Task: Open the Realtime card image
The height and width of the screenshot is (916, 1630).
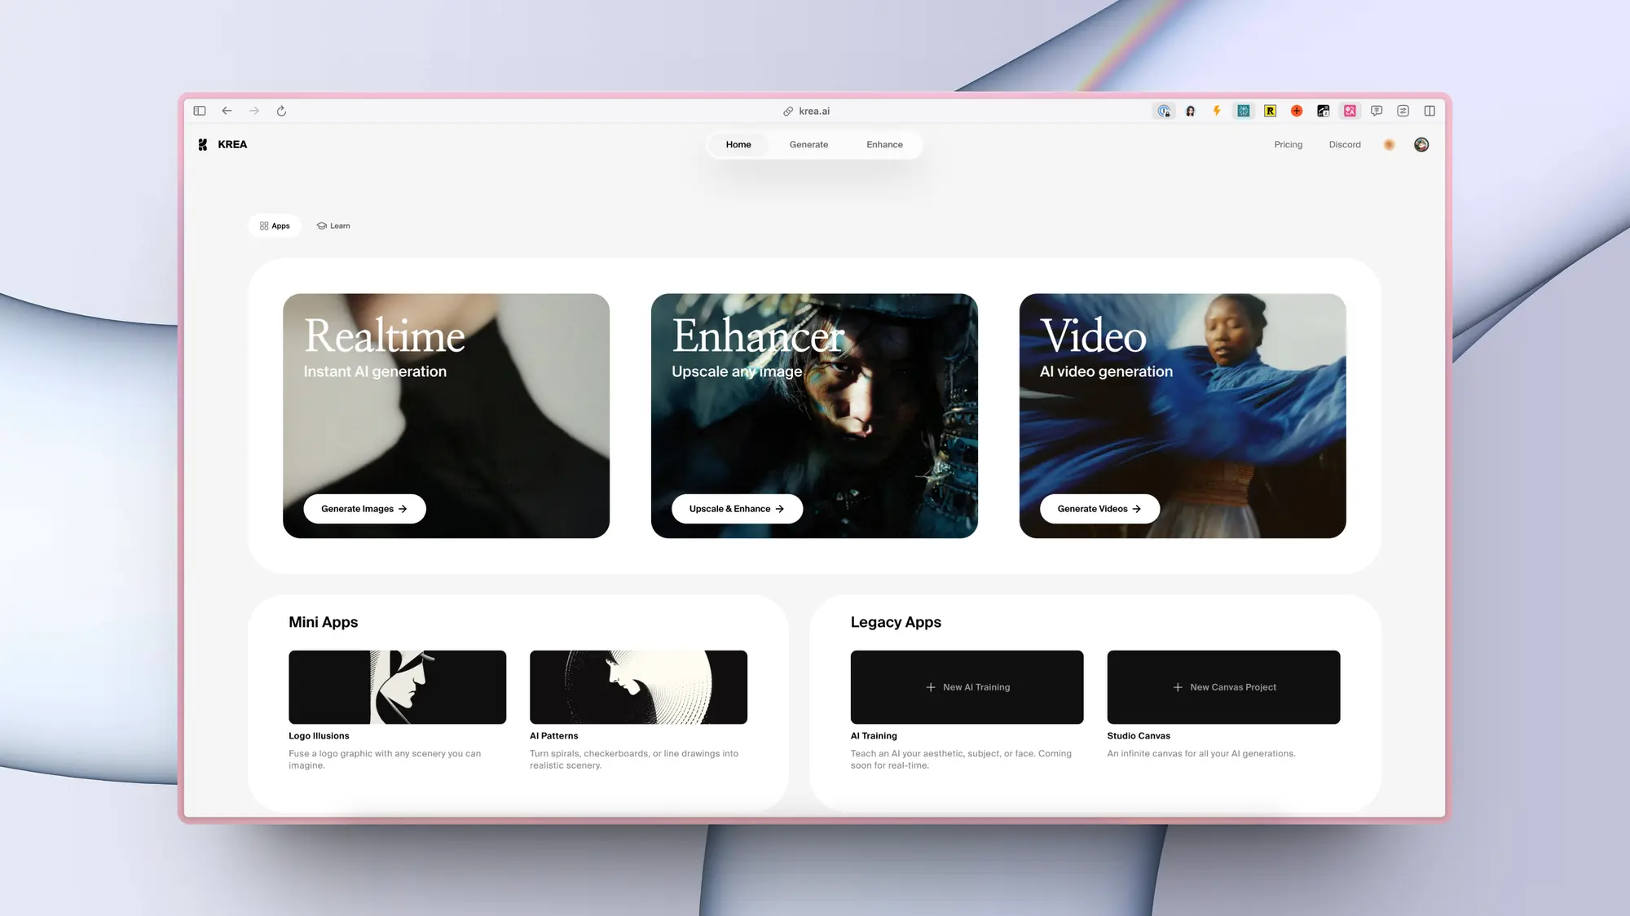Action: (x=446, y=415)
